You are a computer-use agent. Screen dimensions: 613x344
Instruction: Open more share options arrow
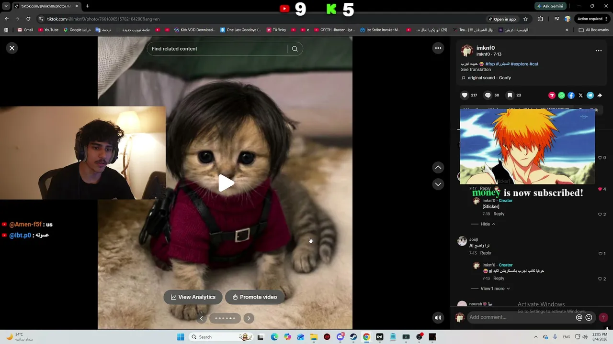tap(600, 96)
